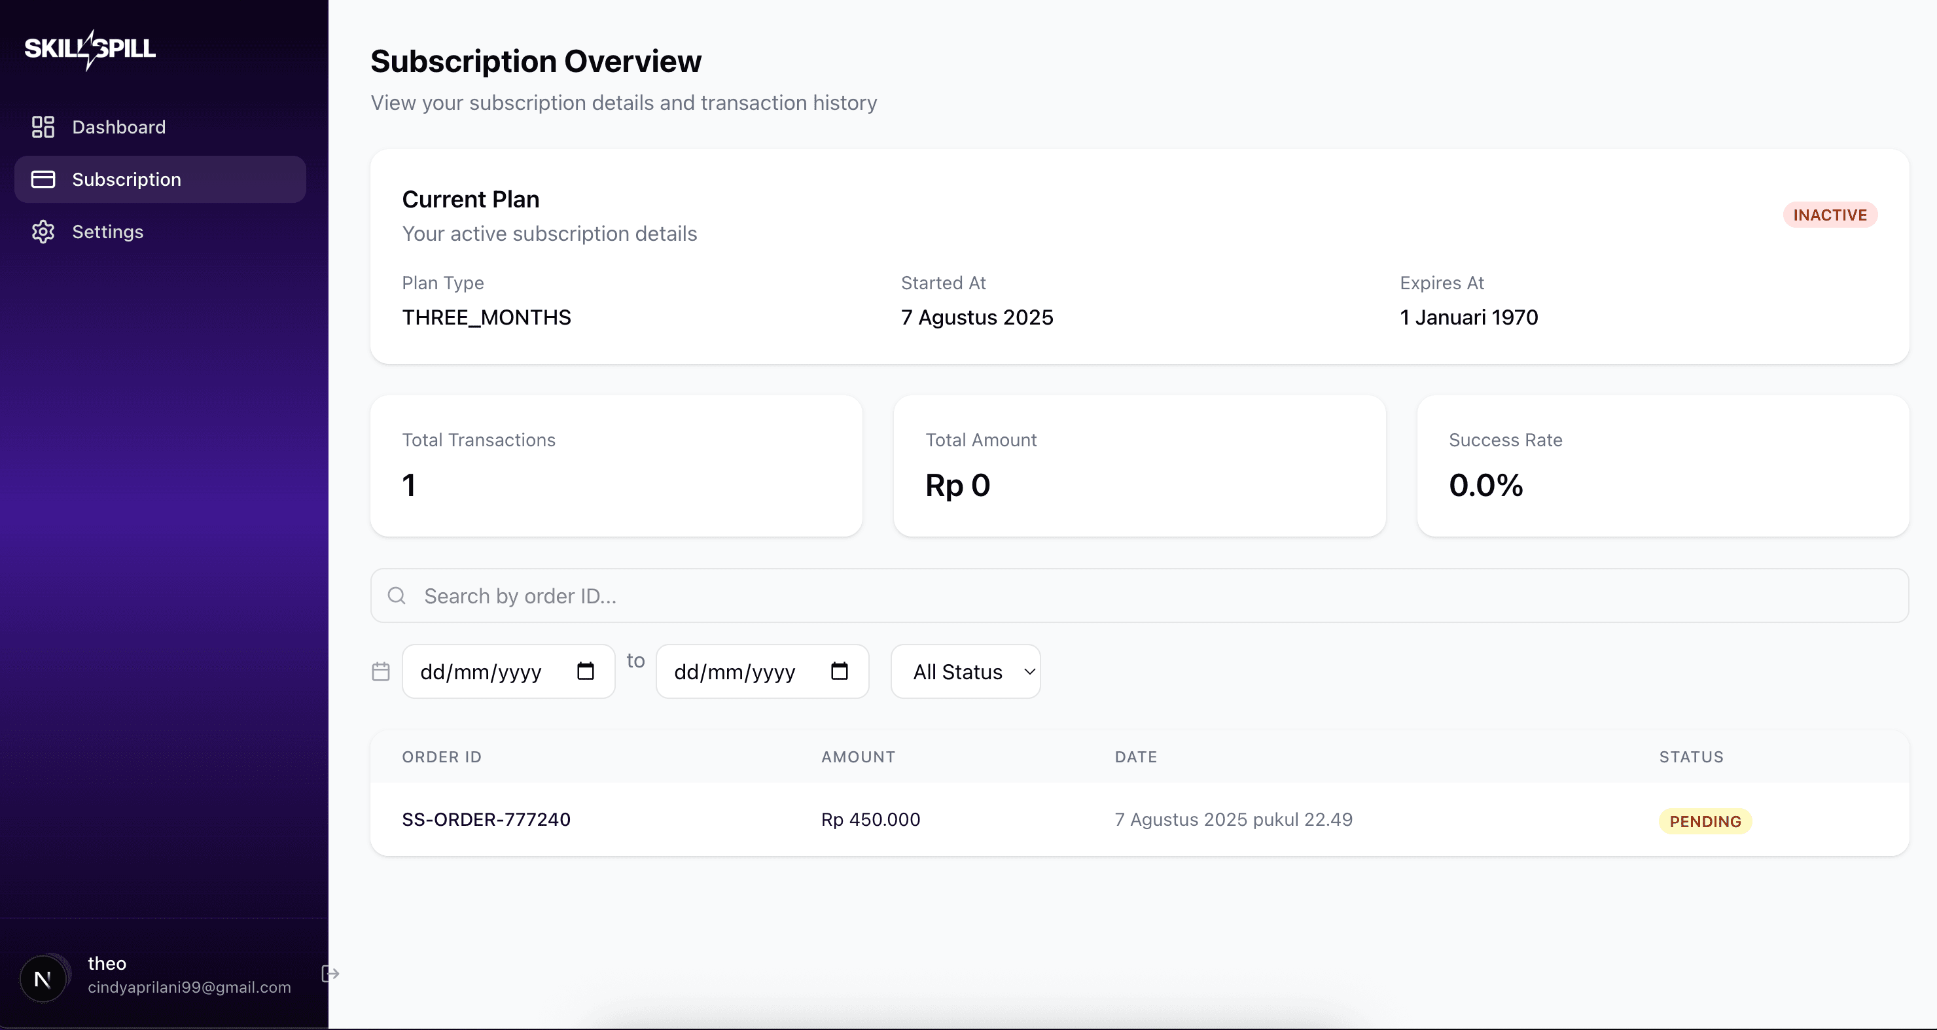Viewport: 1937px width, 1030px height.
Task: Click the date 7 Agustus 2025 pukul 22.49
Action: (1233, 819)
